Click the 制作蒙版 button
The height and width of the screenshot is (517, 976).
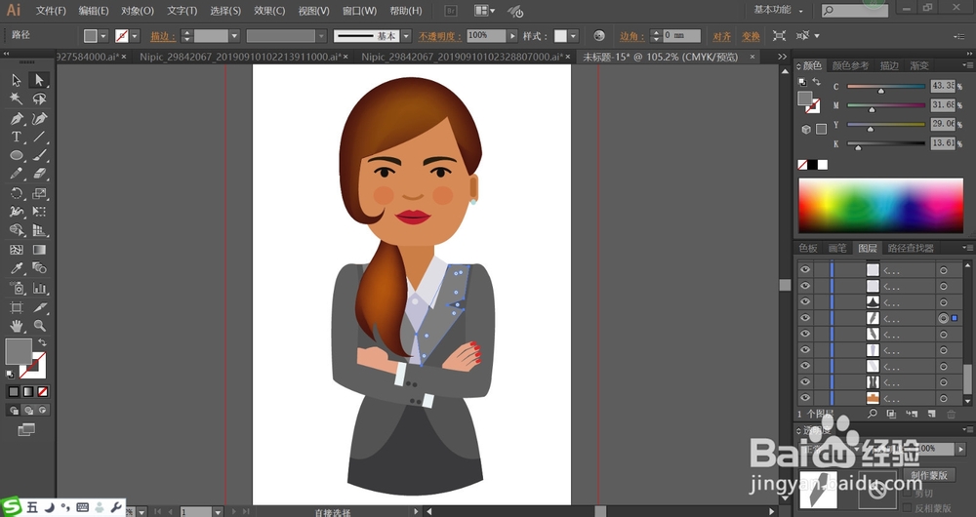[x=929, y=475]
